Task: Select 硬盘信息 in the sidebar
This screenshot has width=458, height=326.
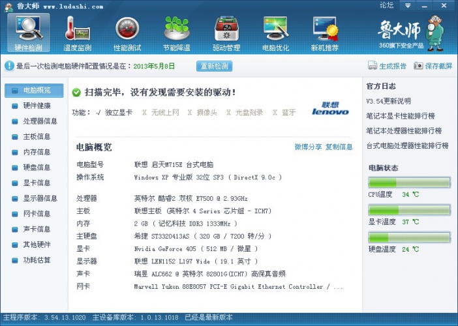Action: (x=37, y=168)
